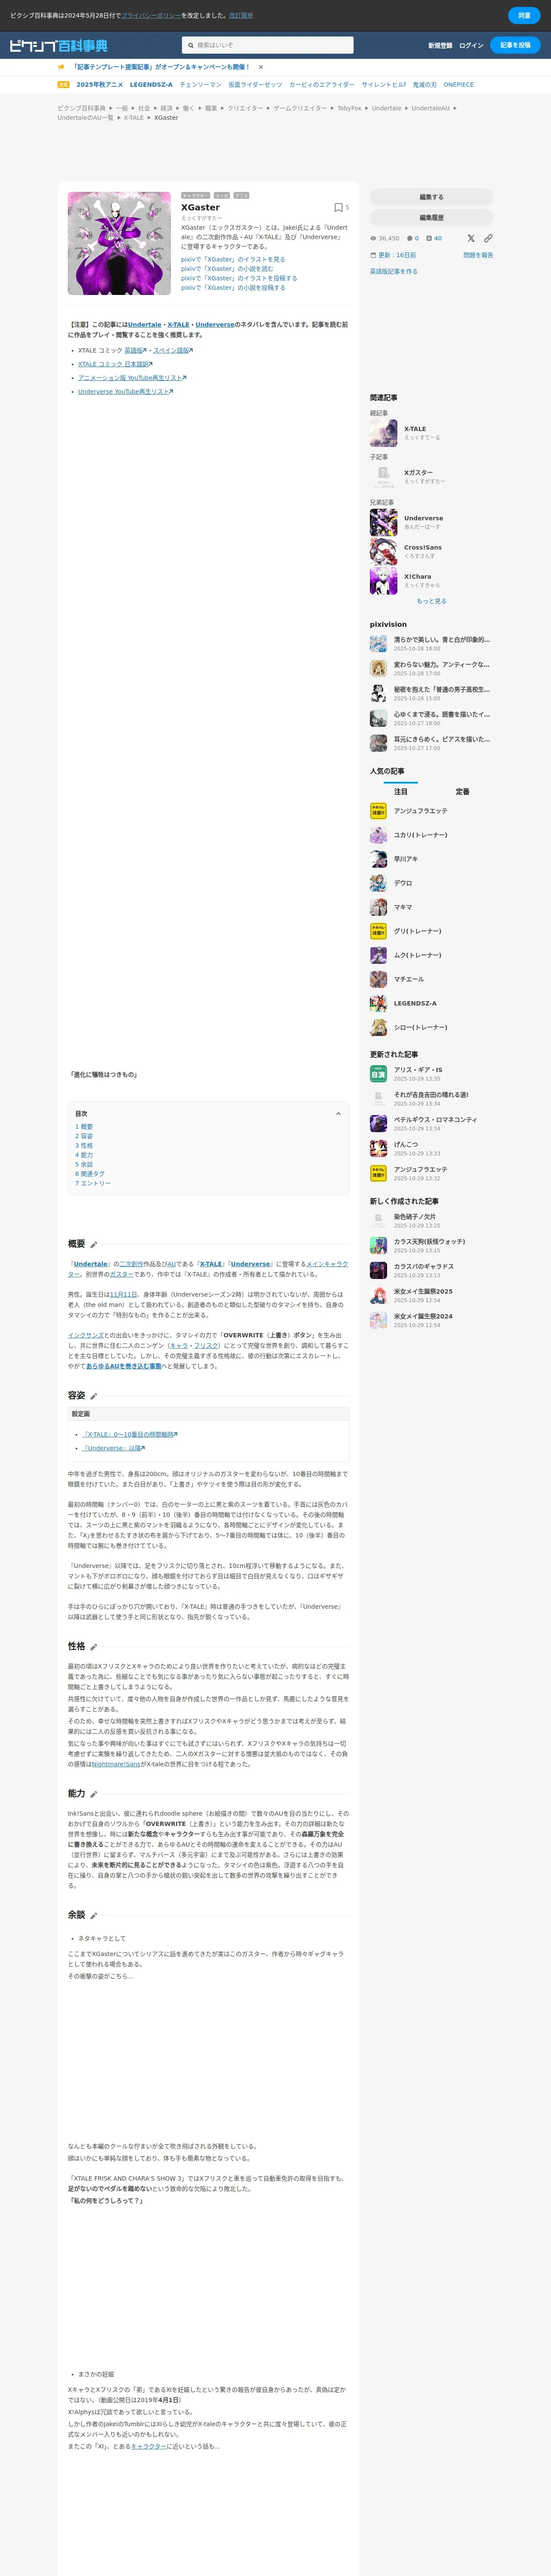
Task: Edit the 性格 section via pencil icon
Action: [x=94, y=1647]
